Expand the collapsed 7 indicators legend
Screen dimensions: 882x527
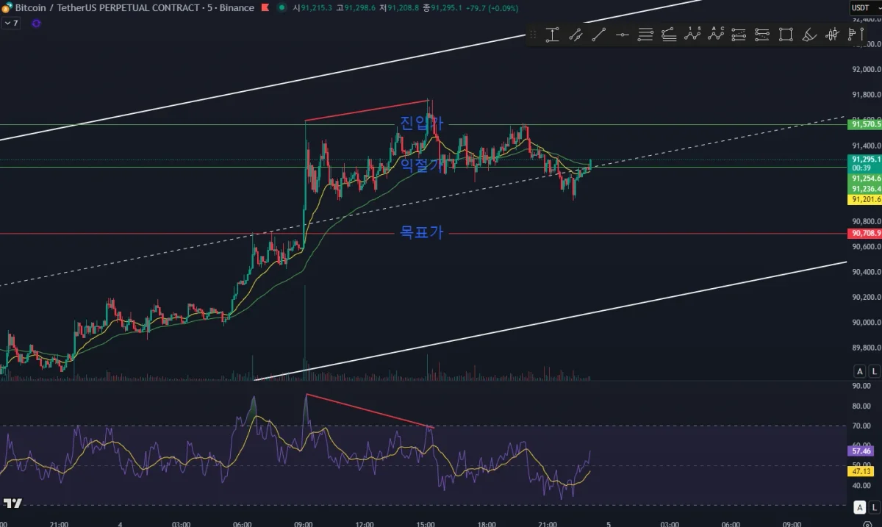pyautogui.click(x=11, y=23)
